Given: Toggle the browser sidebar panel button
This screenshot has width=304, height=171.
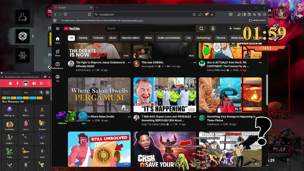Looking at the screenshot, I should 244,14.
